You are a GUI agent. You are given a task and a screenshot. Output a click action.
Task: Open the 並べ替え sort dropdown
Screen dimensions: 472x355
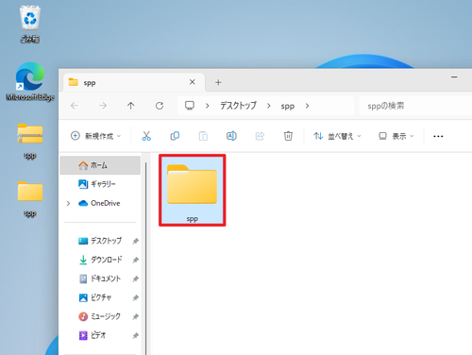(x=337, y=136)
